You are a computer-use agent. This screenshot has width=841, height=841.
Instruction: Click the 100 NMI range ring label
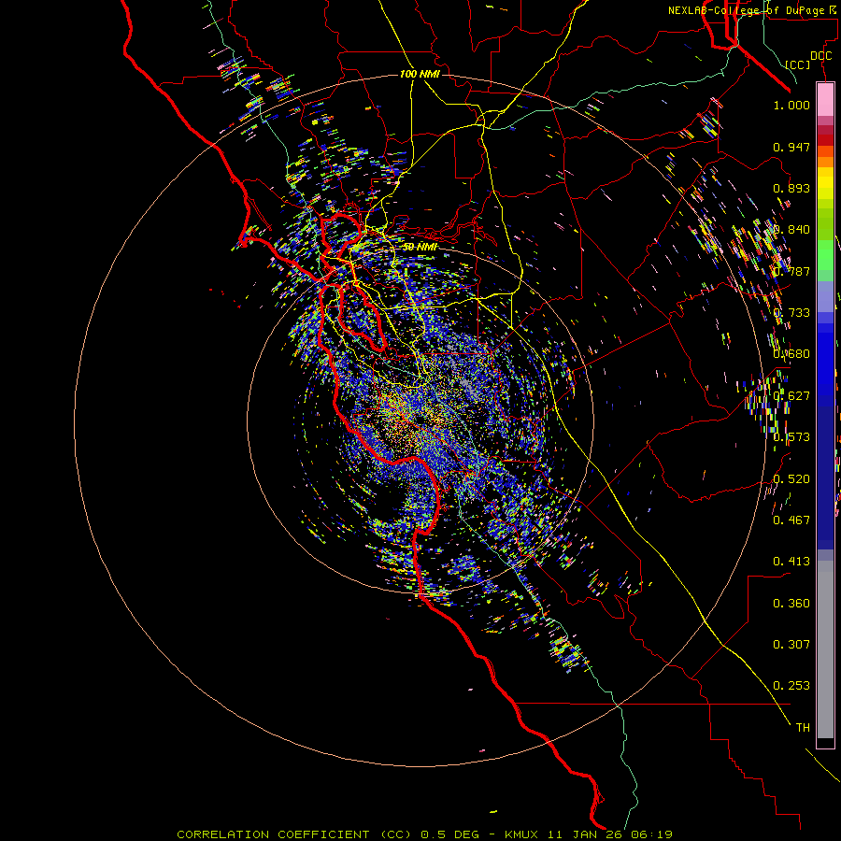point(420,74)
